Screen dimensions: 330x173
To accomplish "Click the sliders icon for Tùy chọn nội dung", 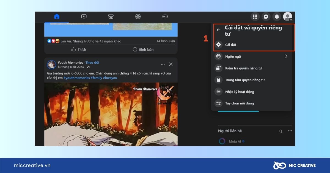I will tap(219, 103).
